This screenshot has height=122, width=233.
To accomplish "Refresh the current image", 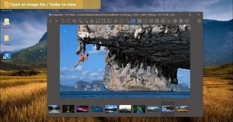I will [x=121, y=21].
